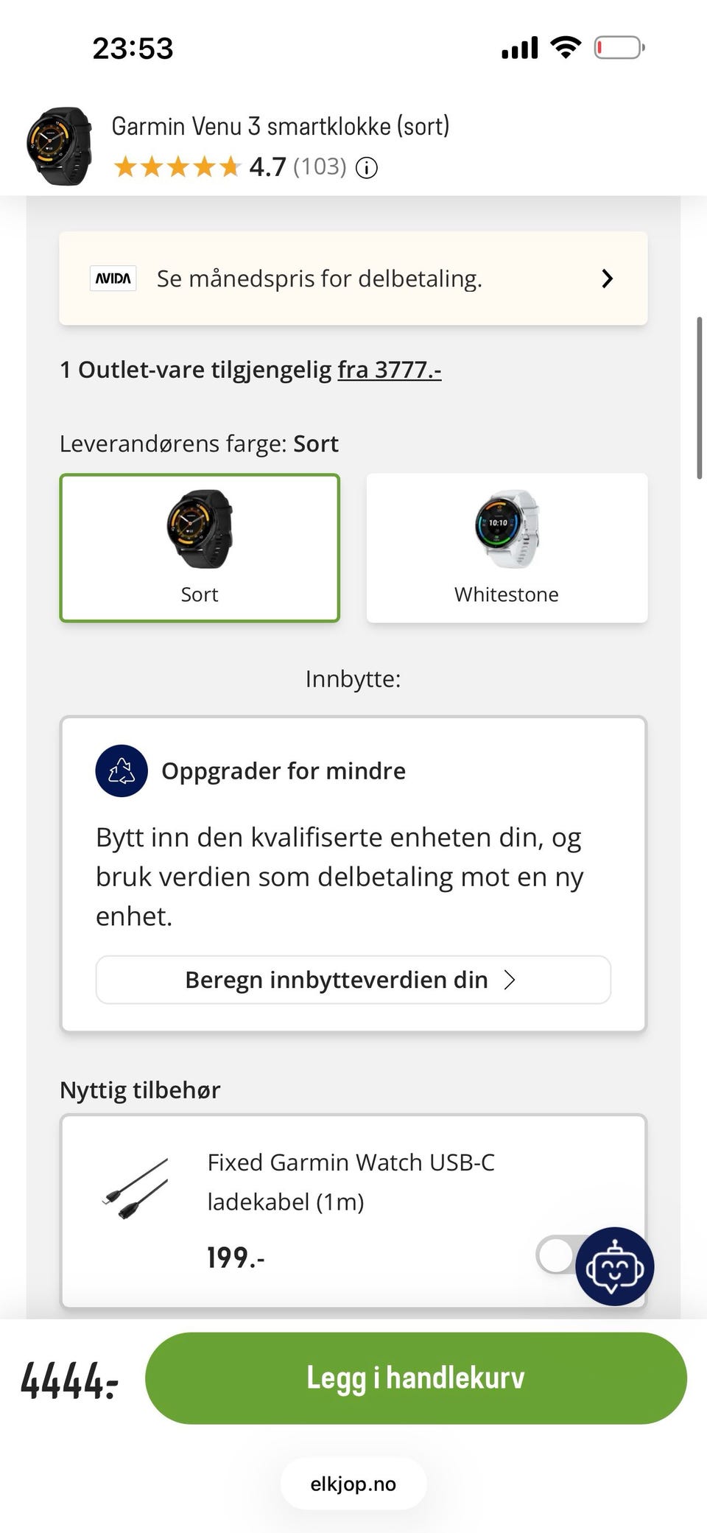This screenshot has width=707, height=1533.
Task: Tap the battery icon in status bar
Action: click(x=619, y=48)
